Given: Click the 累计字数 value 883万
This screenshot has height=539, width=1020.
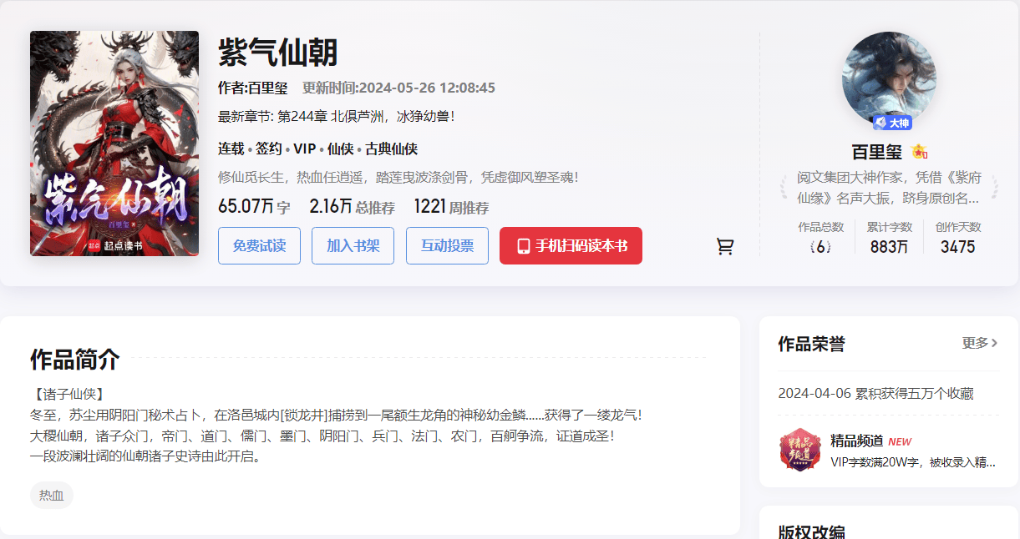Looking at the screenshot, I should point(889,247).
